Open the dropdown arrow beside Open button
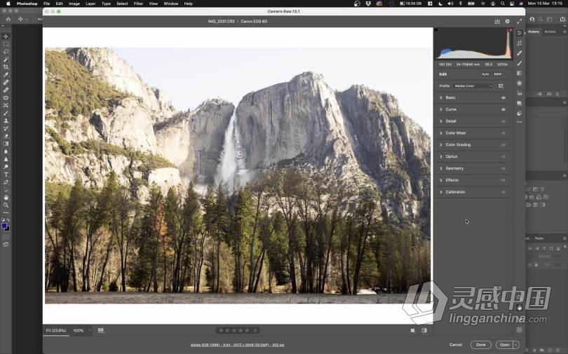Viewport: 568px width, 354px height. click(516, 345)
